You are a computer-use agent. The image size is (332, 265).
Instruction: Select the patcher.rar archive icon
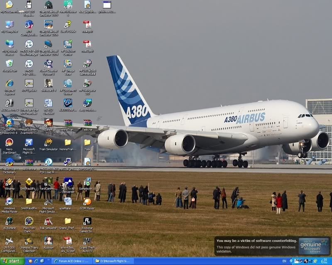pos(29,164)
